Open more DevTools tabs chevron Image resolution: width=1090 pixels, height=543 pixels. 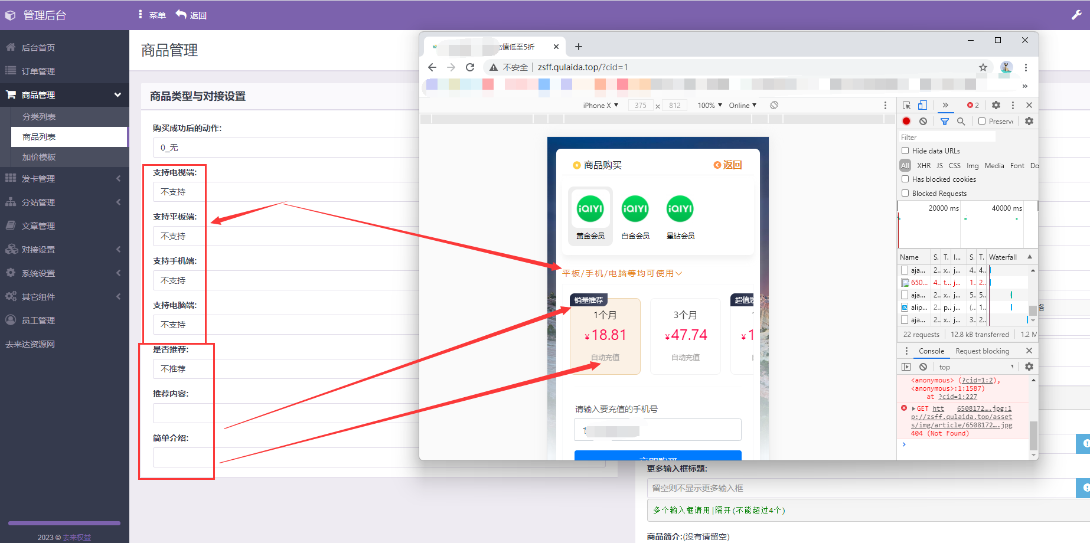[x=945, y=105]
